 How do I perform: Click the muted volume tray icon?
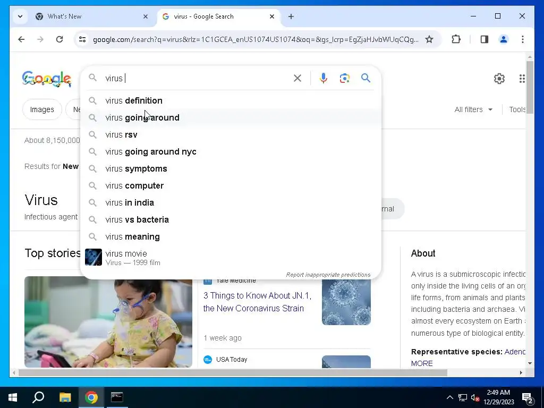click(475, 397)
